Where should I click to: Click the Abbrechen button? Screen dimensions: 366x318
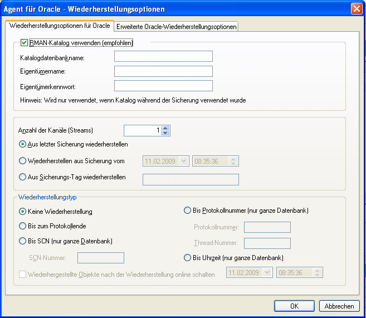pyautogui.click(x=339, y=306)
